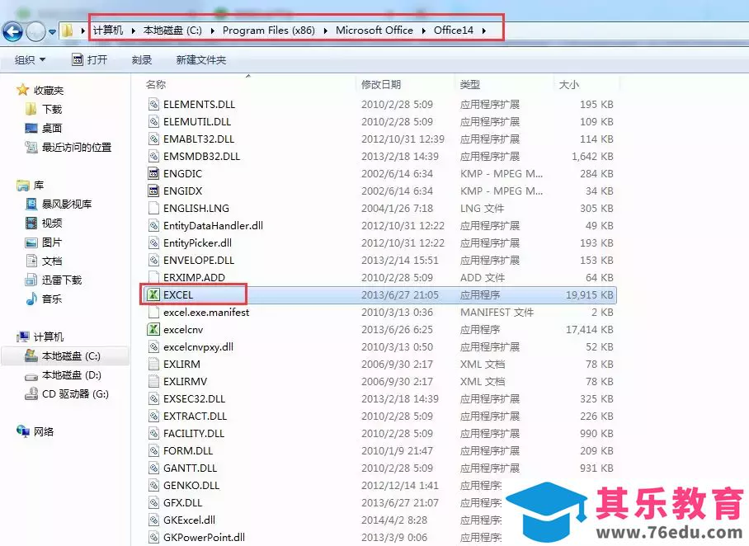Select the EXCEL application icon
The width and height of the screenshot is (749, 546).
point(153,294)
